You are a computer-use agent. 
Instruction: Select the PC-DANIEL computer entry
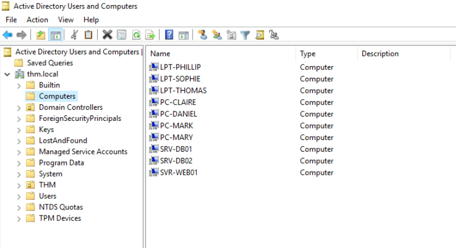[x=178, y=114]
